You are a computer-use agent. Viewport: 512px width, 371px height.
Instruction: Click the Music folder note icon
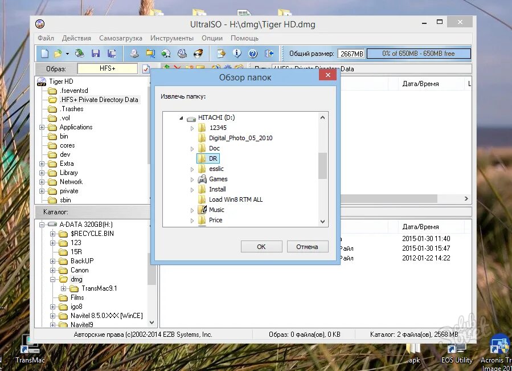point(202,210)
